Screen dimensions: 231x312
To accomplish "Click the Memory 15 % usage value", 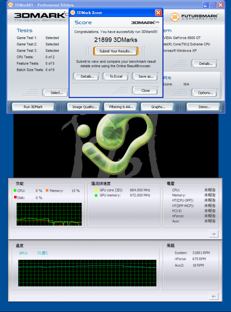I will 75,190.
